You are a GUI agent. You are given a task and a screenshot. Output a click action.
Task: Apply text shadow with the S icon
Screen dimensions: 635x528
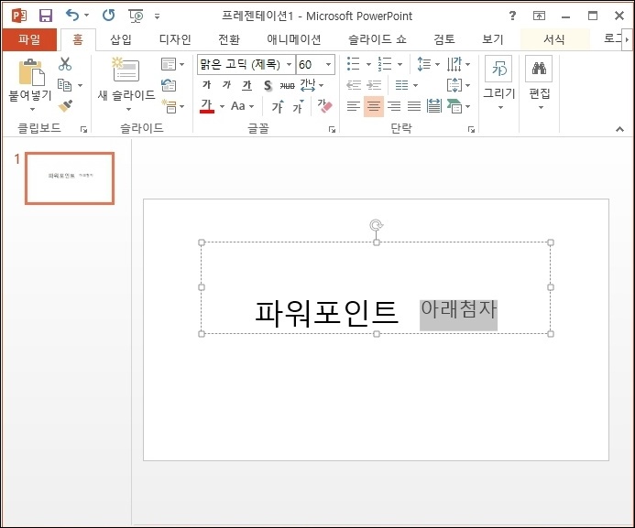click(x=268, y=85)
